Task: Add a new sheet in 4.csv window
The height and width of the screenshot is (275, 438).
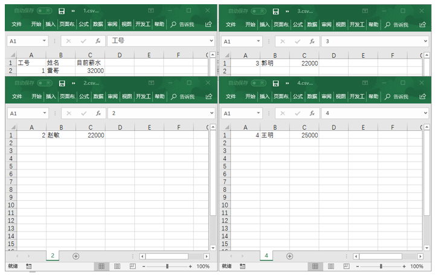Action: pos(289,256)
